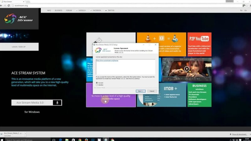Open the FORUM menu item
Viewport: 251px width, 141px height.
click(69, 10)
